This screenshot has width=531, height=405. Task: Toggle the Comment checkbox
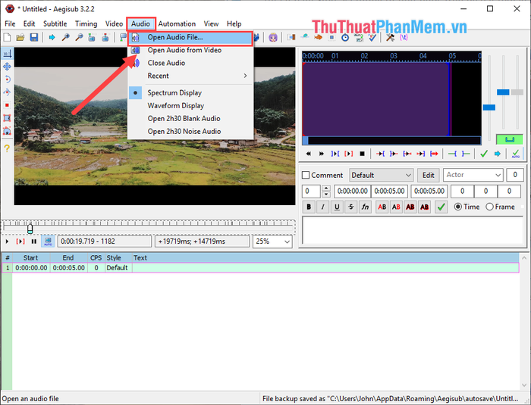click(x=306, y=175)
